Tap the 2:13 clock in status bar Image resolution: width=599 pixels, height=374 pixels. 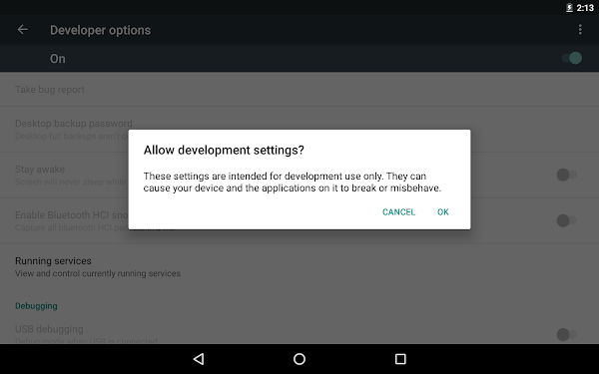(585, 8)
